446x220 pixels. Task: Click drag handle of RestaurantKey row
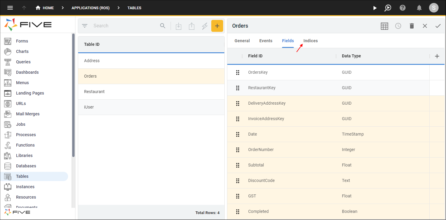pos(238,88)
